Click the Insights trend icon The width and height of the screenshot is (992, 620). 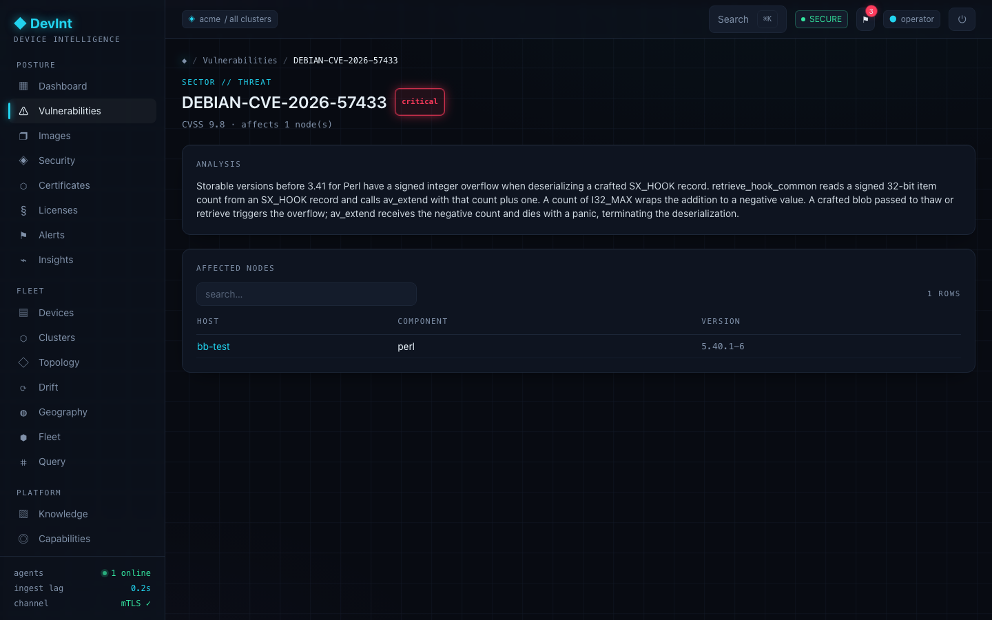23,260
